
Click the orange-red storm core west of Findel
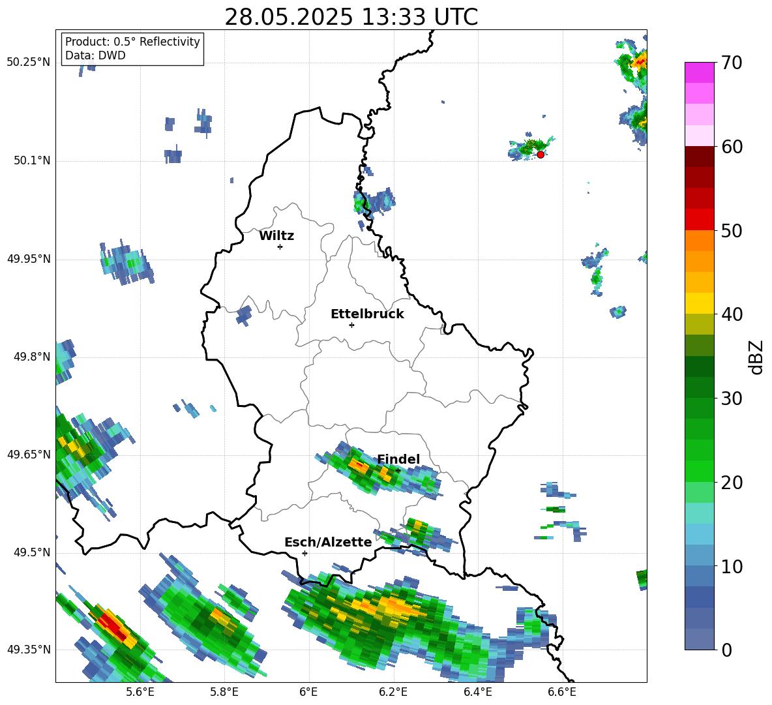357,465
